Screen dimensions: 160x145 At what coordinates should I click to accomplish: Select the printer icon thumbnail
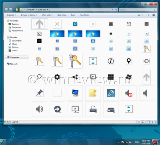93,109
